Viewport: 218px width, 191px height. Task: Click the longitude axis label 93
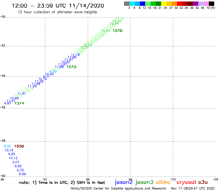click(x=45, y=179)
